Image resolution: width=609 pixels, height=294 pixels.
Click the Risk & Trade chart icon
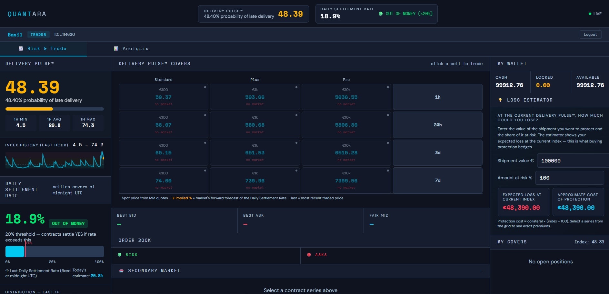click(21, 49)
